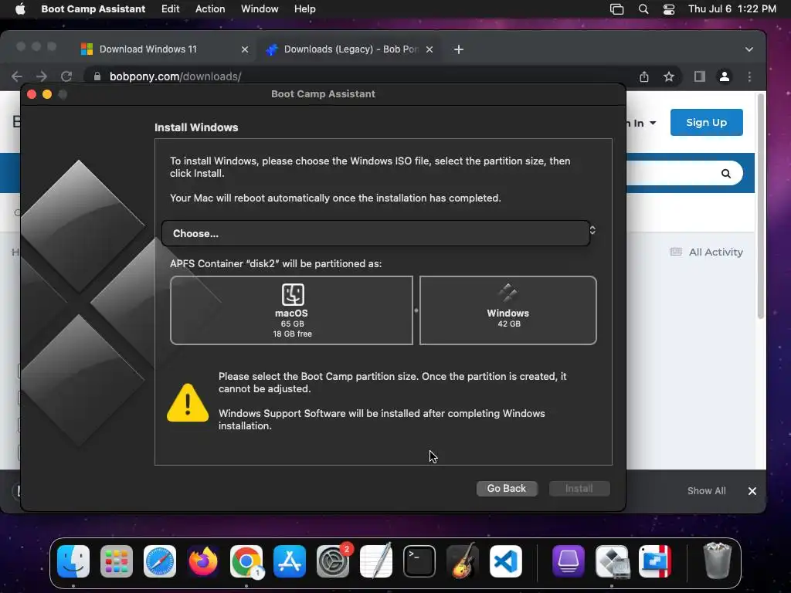Click the Sign Up button
The width and height of the screenshot is (791, 593).
point(706,123)
